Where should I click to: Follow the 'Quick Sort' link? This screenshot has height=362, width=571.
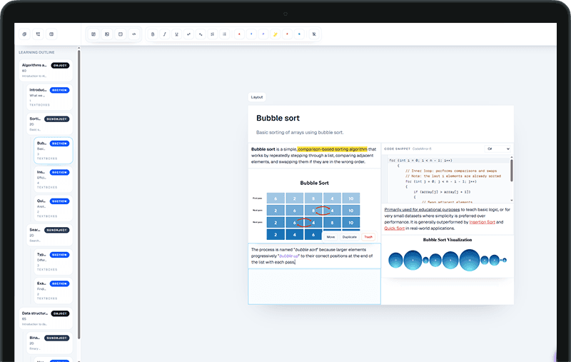(395, 228)
